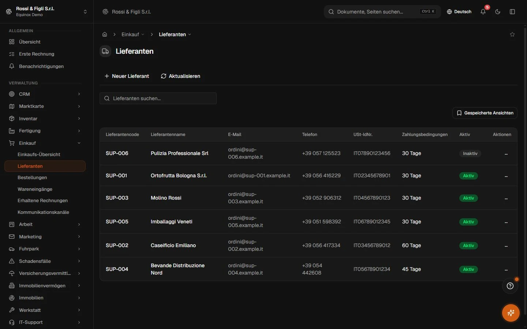
Task: Click Werkstatt wrench icon in sidebar
Action: click(12, 310)
